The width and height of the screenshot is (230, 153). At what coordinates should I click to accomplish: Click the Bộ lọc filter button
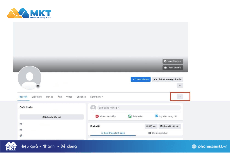(151, 126)
